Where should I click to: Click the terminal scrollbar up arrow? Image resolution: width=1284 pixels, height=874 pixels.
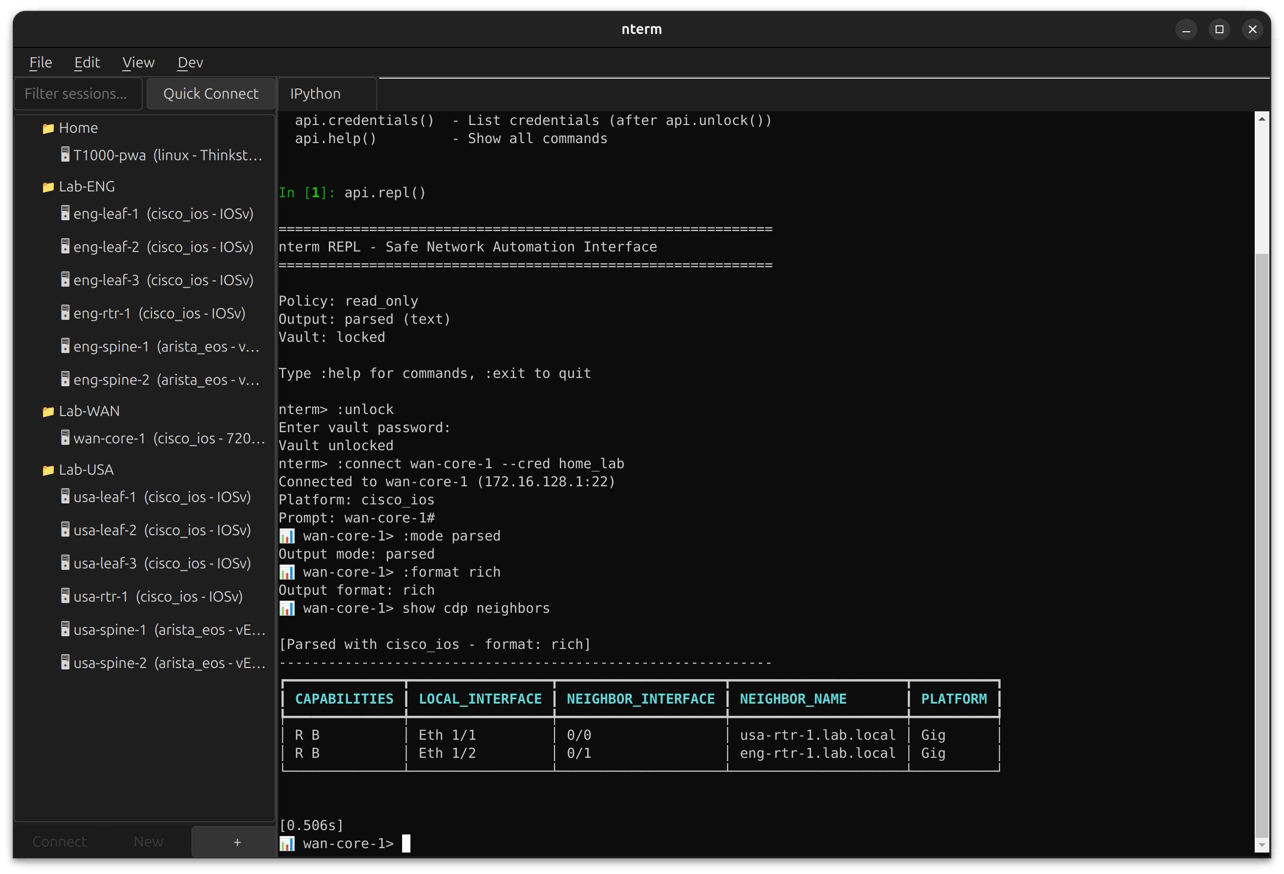click(1262, 119)
